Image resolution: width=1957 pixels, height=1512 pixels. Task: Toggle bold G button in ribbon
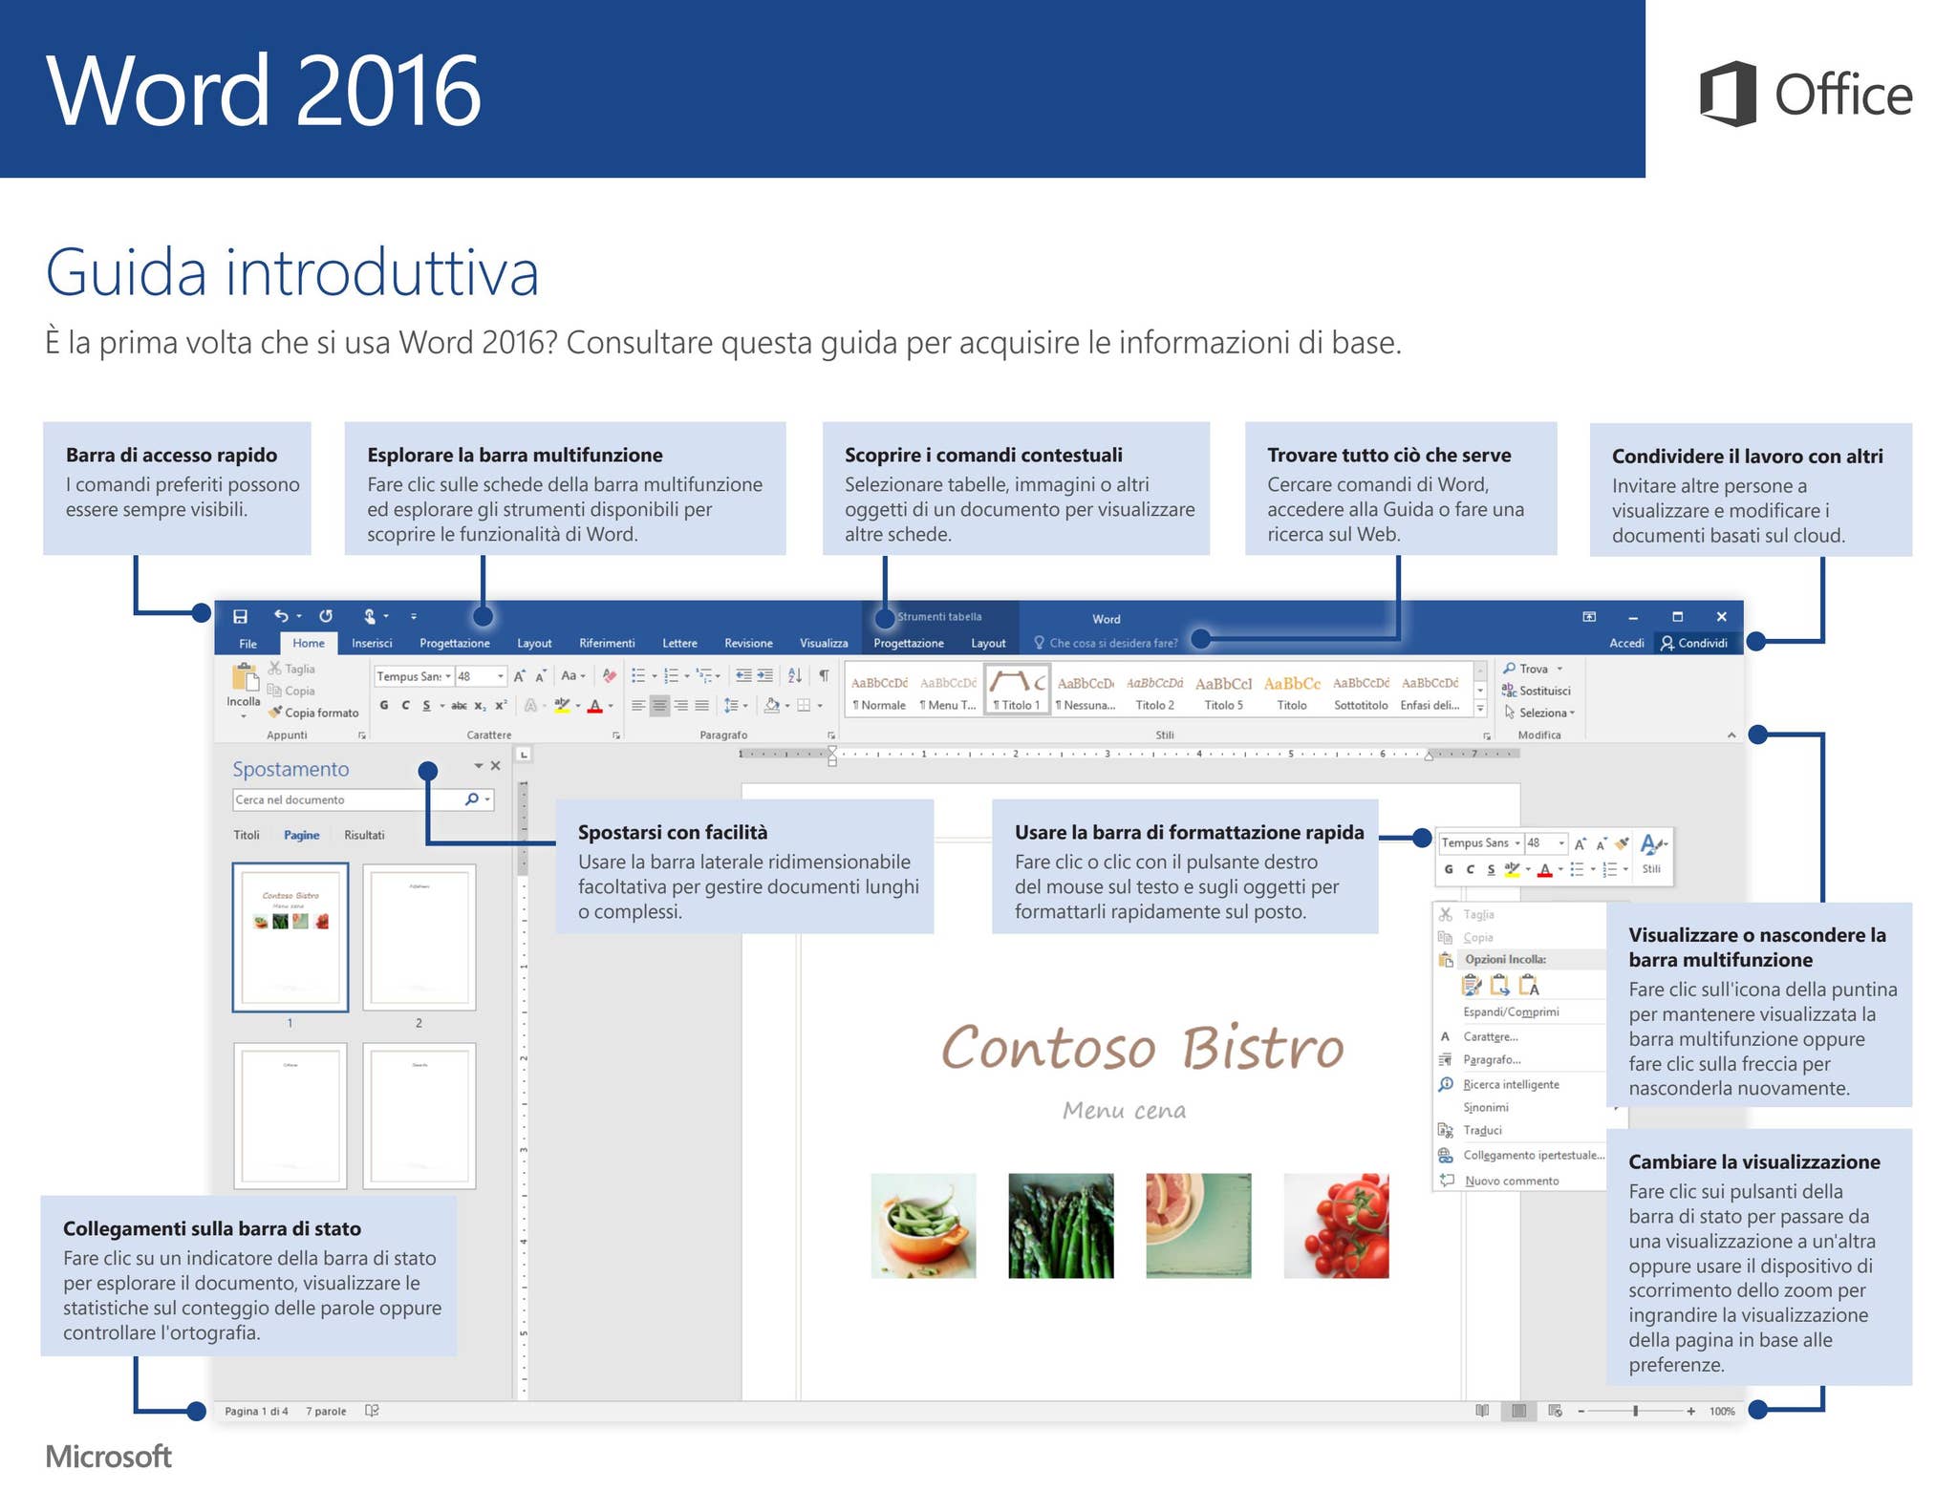tap(384, 706)
